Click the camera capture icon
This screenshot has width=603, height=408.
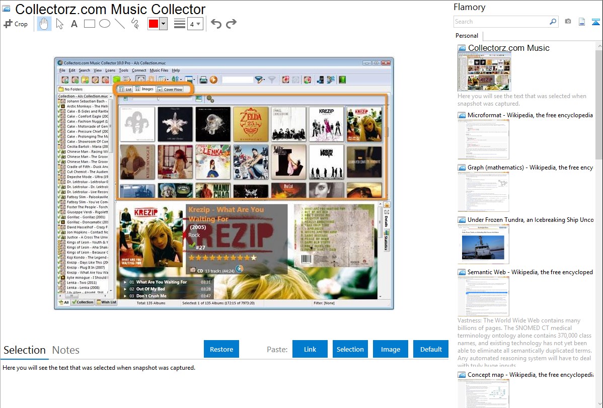[x=568, y=22]
